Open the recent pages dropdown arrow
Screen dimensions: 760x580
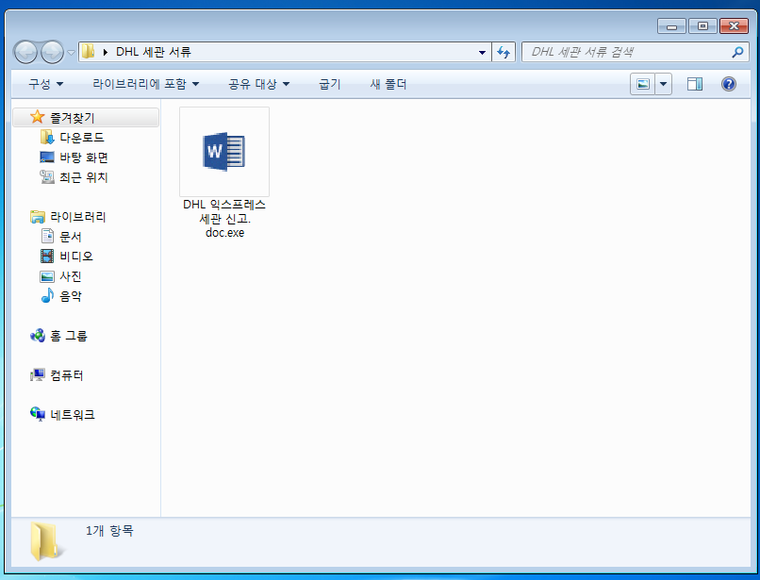71,53
